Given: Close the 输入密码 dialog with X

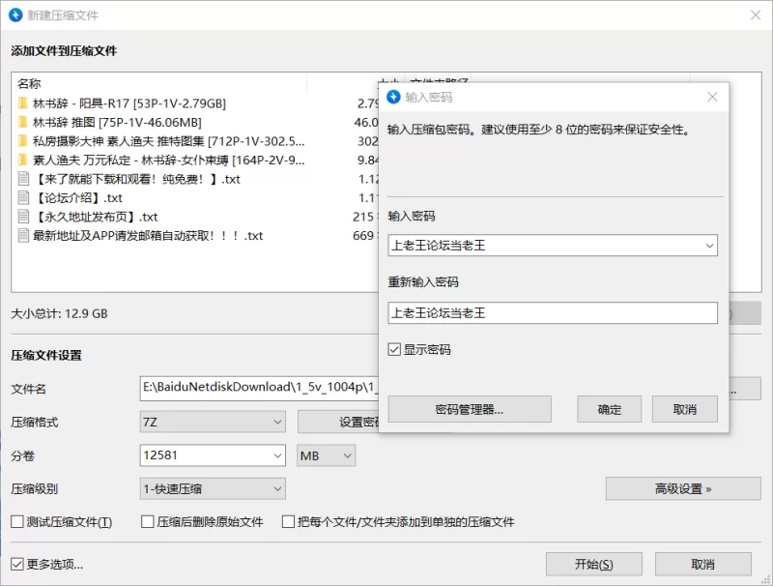Looking at the screenshot, I should pos(712,97).
